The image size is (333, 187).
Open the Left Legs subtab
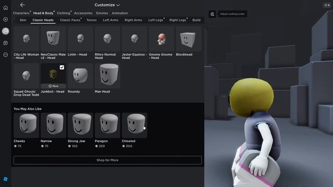pos(156,20)
